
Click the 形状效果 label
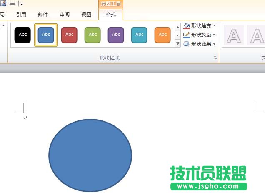(201, 44)
